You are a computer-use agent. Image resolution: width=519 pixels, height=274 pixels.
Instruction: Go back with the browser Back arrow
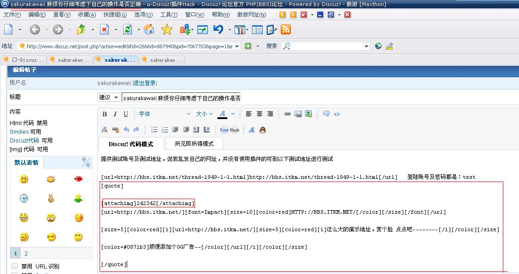[35, 30]
